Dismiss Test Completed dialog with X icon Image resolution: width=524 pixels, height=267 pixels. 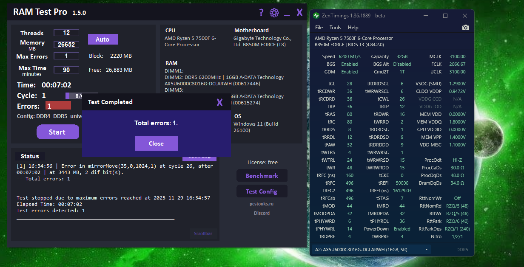click(219, 102)
